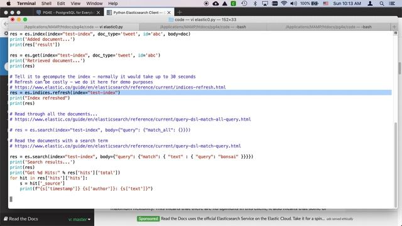Open the Bluetooth menu
Viewport: 402px width, 226px height.
(x=255, y=3)
